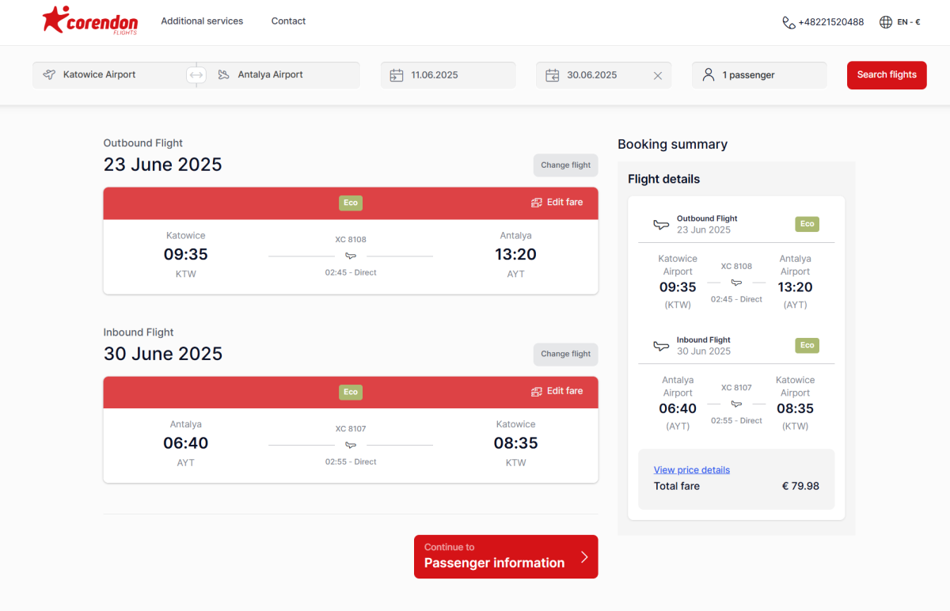Viewport: 950px width, 611px height.
Task: Click the inbound Edit fare icon
Action: coord(537,391)
